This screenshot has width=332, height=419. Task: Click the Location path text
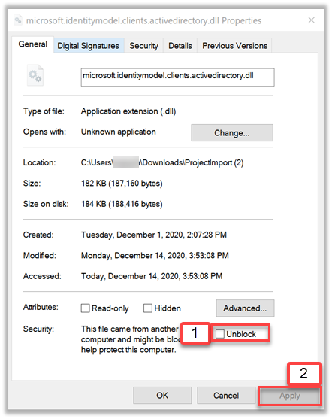point(162,162)
